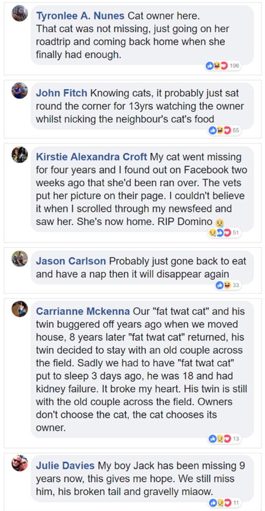Screen dimensions: 265x511
Task: Open Julie Davies' profile picture
Action: point(19,463)
